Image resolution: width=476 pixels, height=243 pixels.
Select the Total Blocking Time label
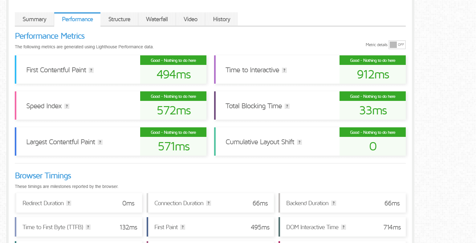pyautogui.click(x=254, y=106)
